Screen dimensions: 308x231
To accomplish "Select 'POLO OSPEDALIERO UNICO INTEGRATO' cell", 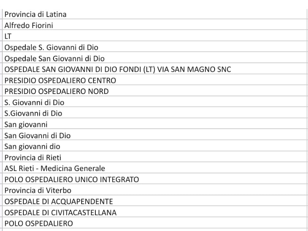I will pos(155,179).
